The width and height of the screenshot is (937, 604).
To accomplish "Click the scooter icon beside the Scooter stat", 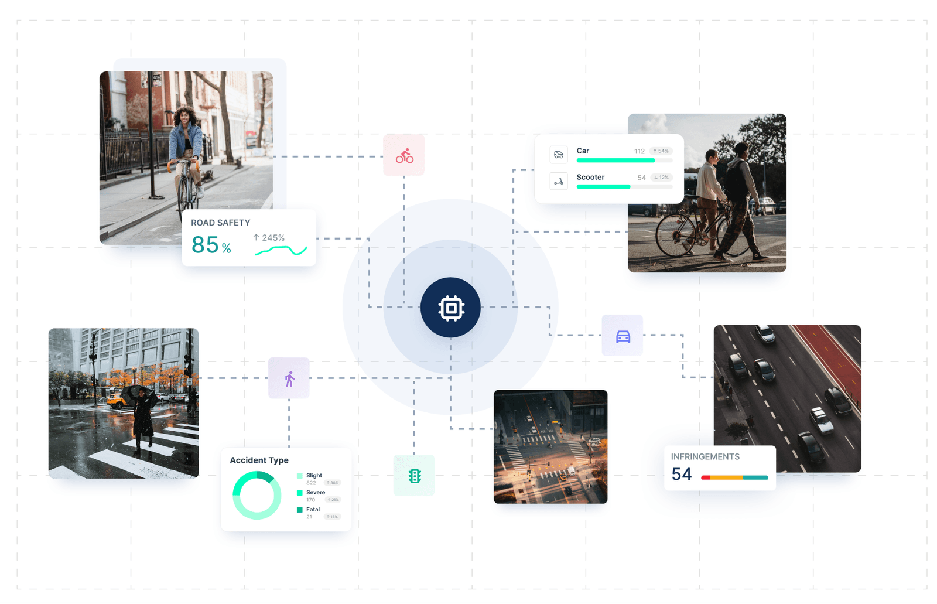I will (558, 181).
